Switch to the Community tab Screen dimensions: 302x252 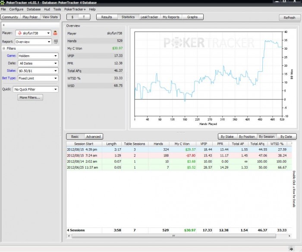[10, 17]
